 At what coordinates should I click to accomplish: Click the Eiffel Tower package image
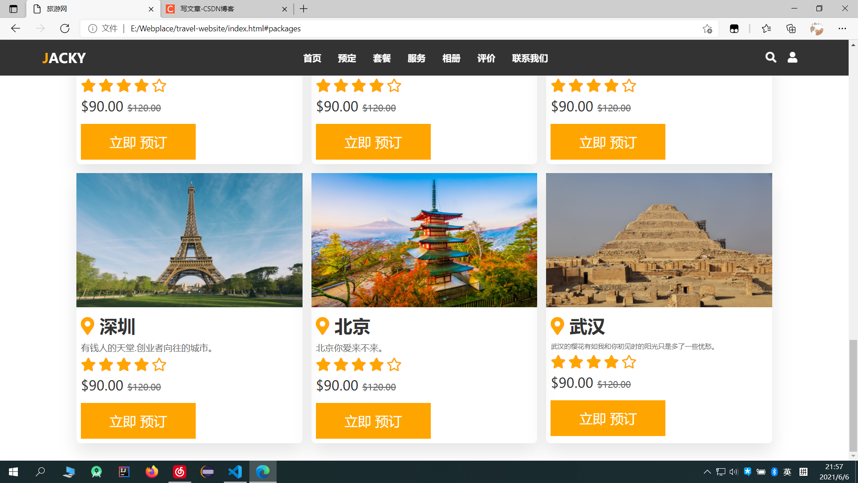(189, 240)
